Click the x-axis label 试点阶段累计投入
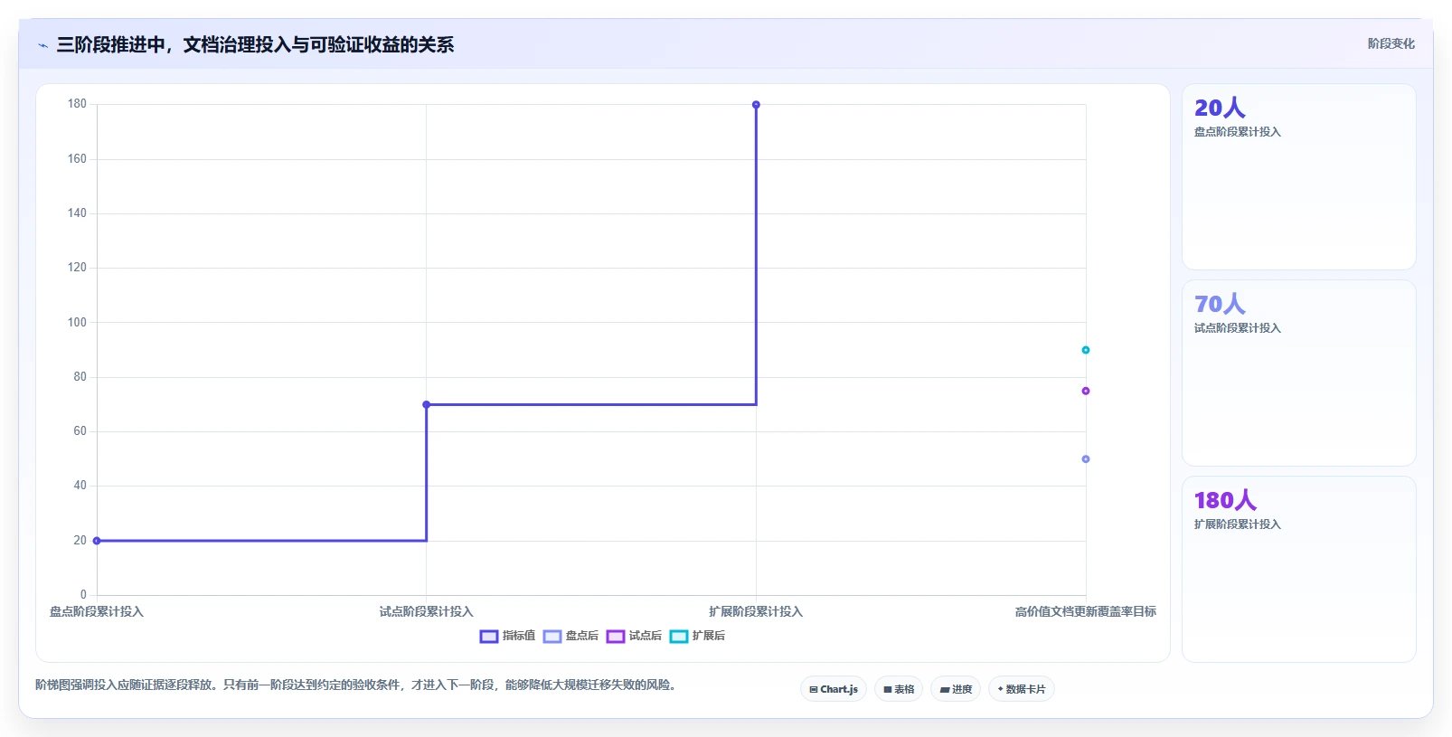 coord(427,612)
